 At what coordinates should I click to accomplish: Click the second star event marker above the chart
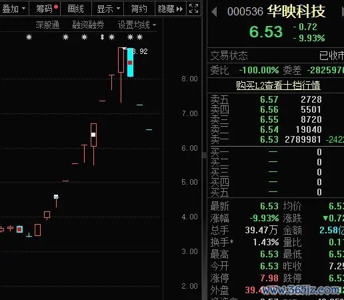[65, 37]
